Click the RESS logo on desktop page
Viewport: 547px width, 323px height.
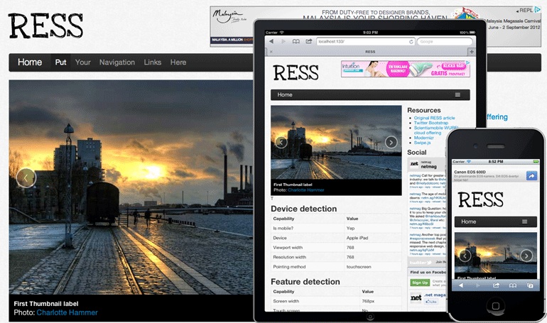[45, 26]
